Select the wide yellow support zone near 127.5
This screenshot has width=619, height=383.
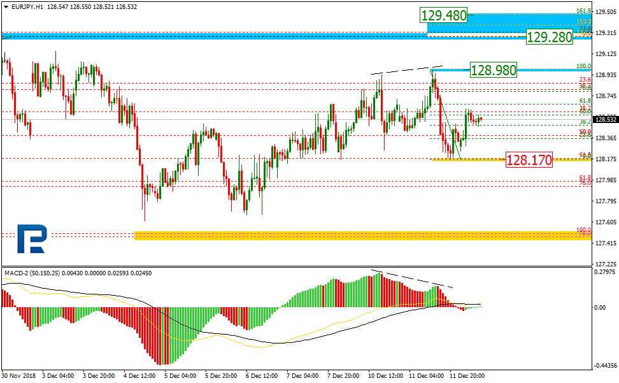(362, 236)
